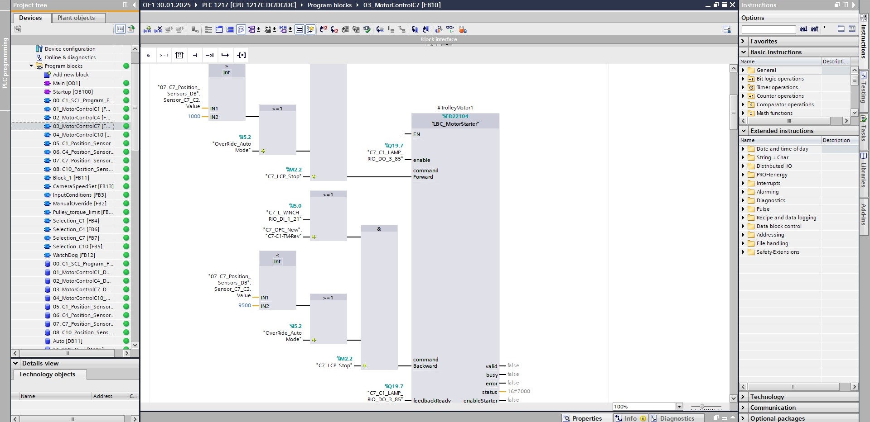Open the Diagnostics tab at the bottom
The image size is (870, 422).
pos(677,418)
